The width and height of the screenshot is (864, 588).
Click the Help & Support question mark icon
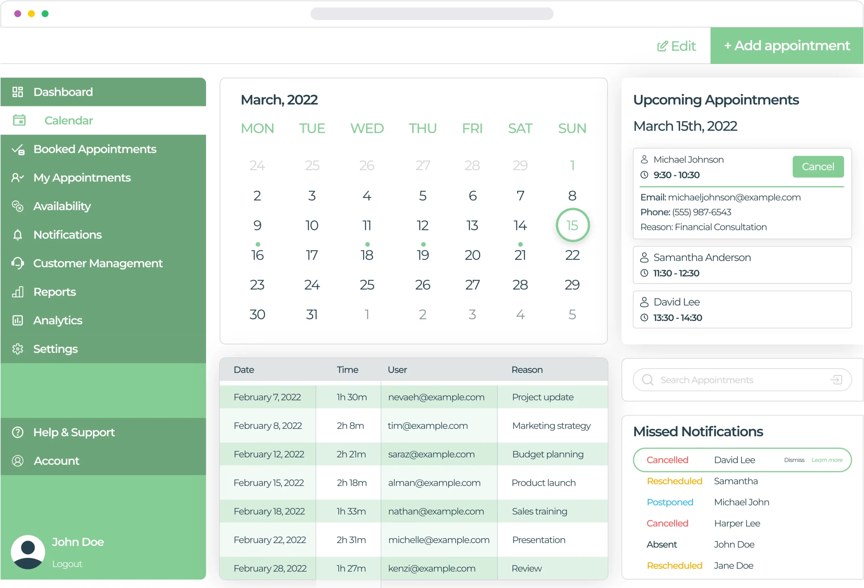(x=18, y=432)
